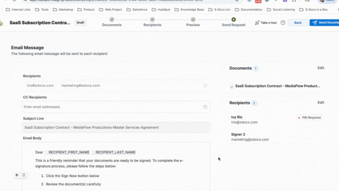Click the help question mark icon
This screenshot has width=339, height=191.
click(x=283, y=23)
